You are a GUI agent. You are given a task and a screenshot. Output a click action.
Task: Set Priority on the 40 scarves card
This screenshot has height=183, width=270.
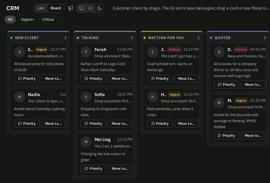[226, 85]
